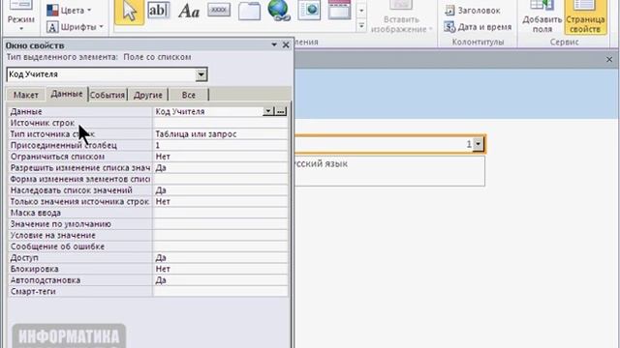Toggle the Страница свойств button
The image size is (620, 348).
point(585,17)
